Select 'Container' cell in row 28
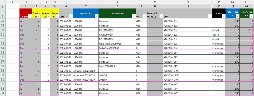This screenshot has height=96, width=254. (117, 21)
